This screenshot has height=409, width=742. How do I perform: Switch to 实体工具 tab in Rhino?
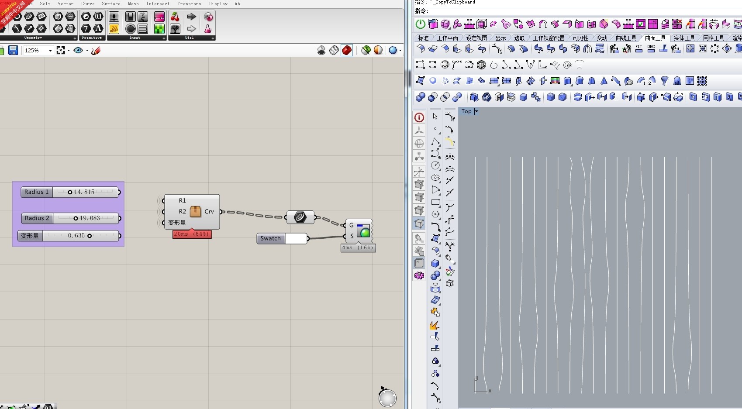coord(684,38)
